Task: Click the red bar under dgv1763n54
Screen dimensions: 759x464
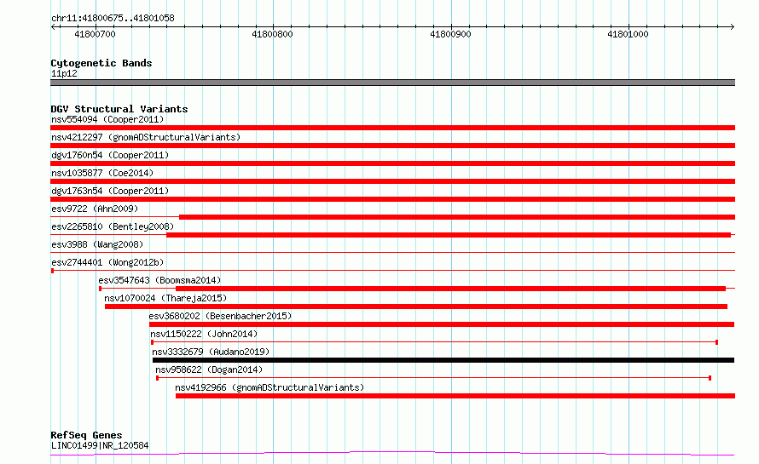Action: coord(392,199)
